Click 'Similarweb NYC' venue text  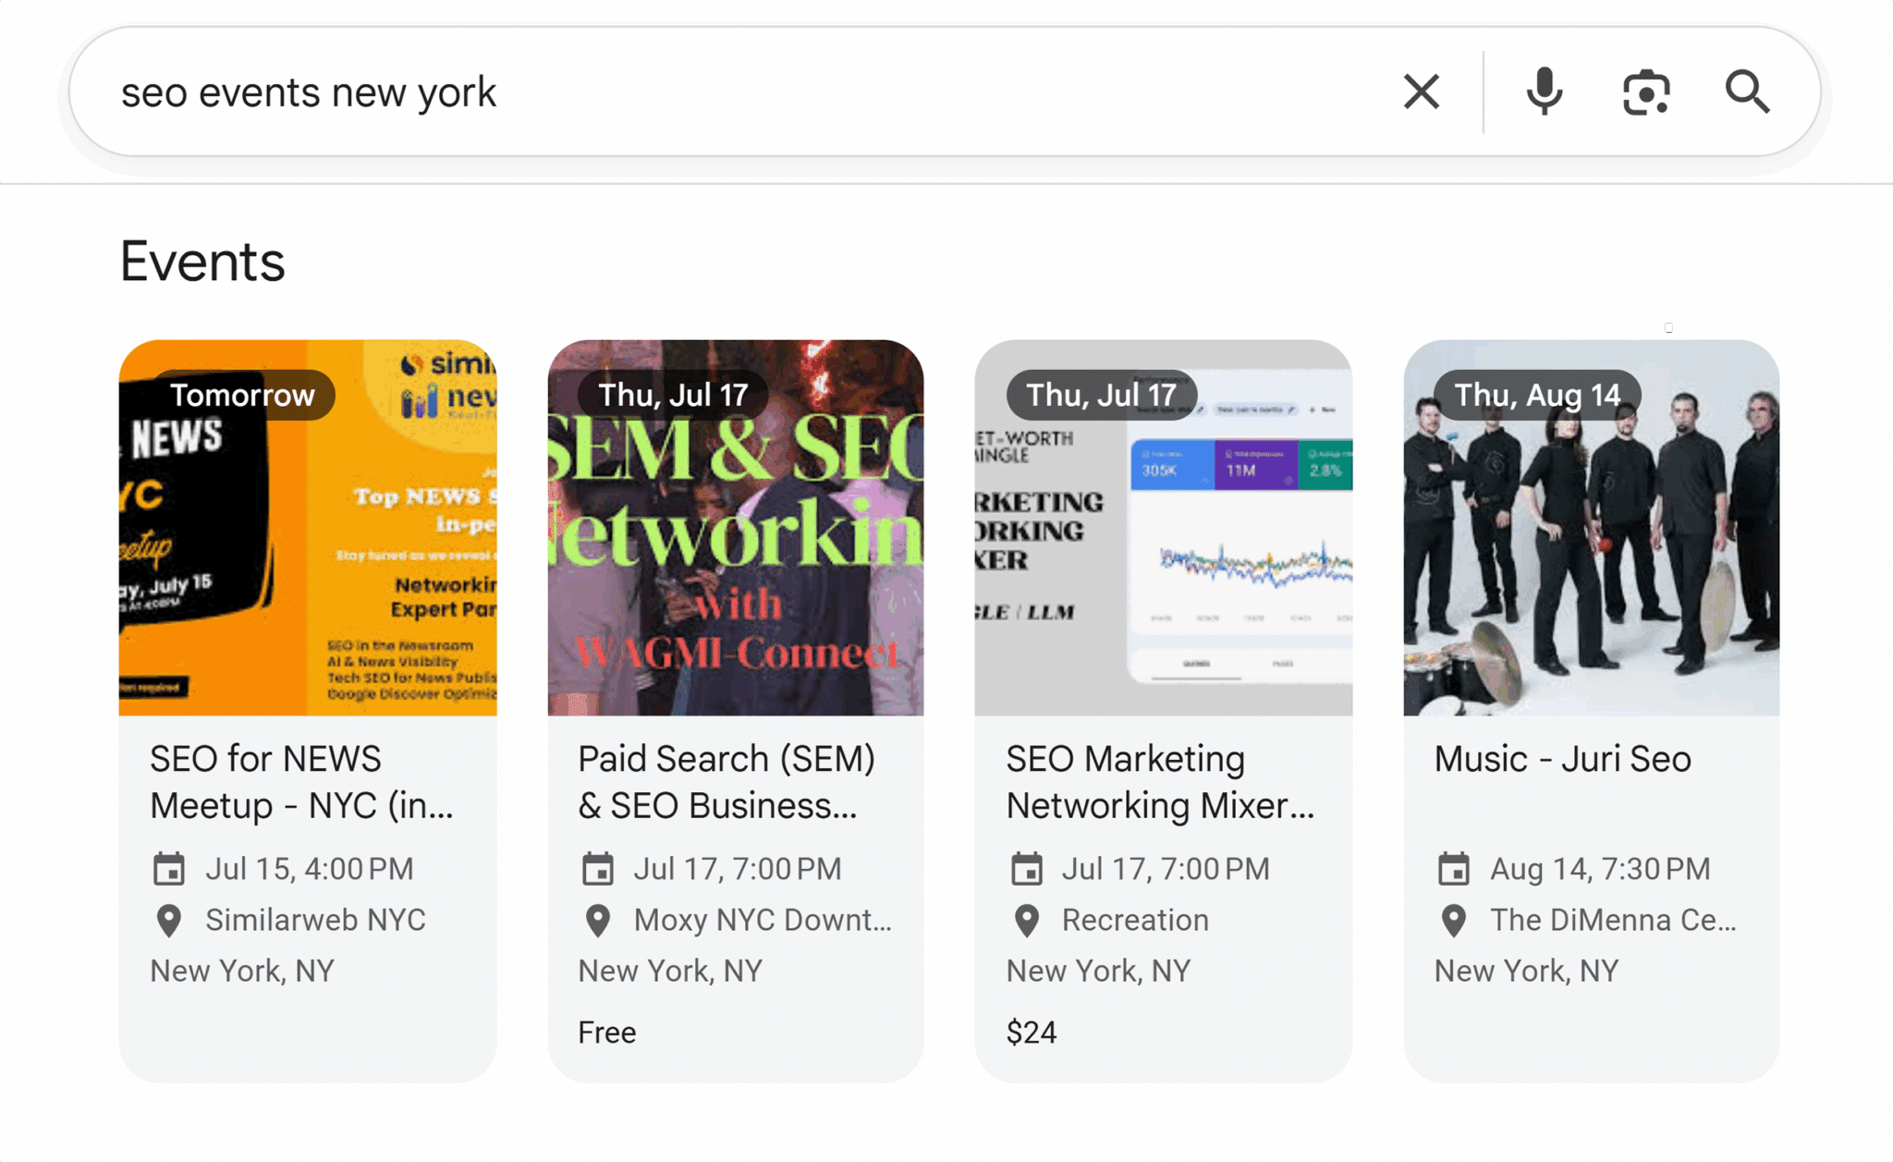click(x=315, y=920)
